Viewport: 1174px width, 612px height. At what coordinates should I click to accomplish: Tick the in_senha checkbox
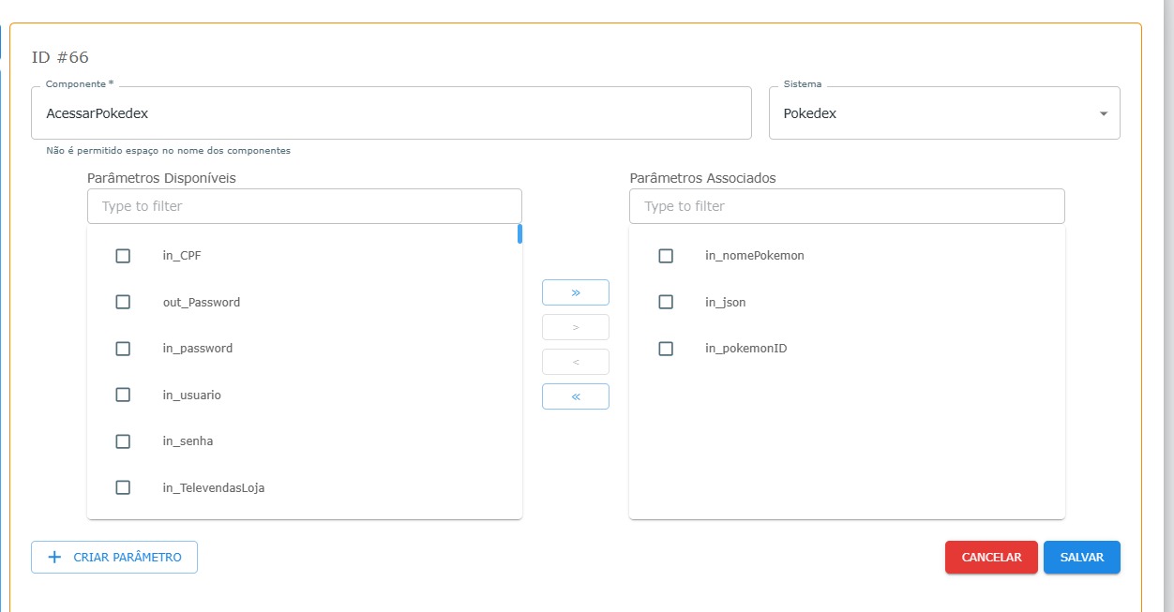click(x=123, y=441)
